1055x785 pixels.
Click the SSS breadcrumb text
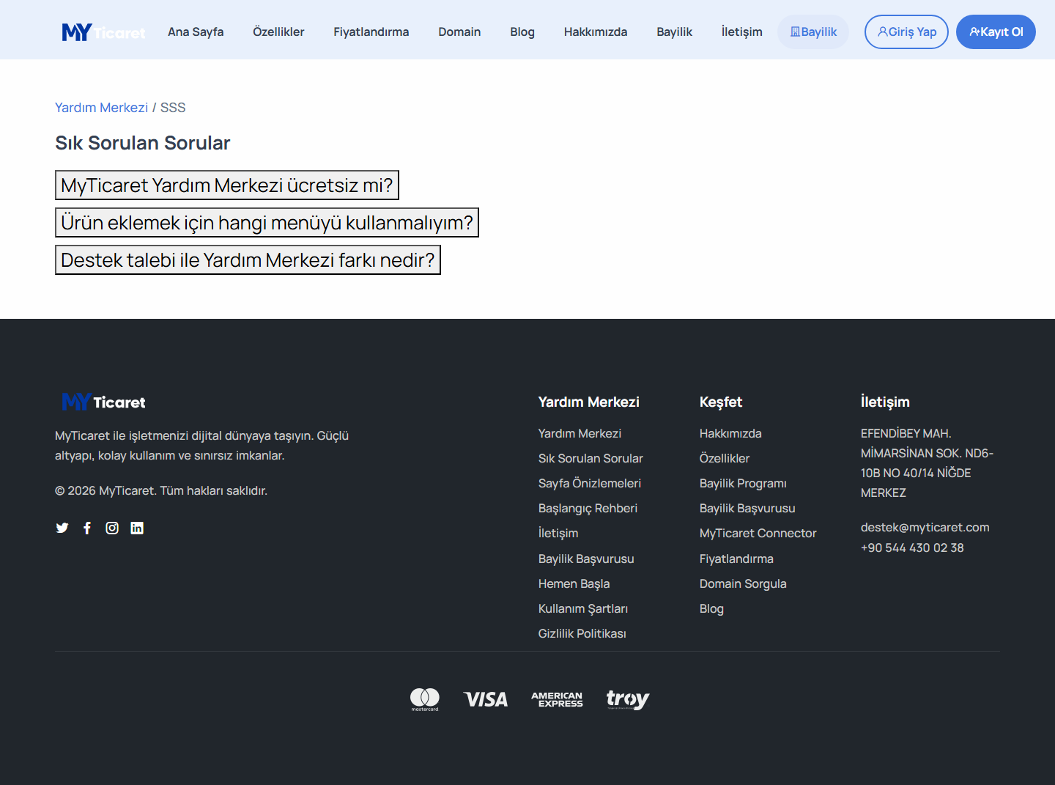173,108
